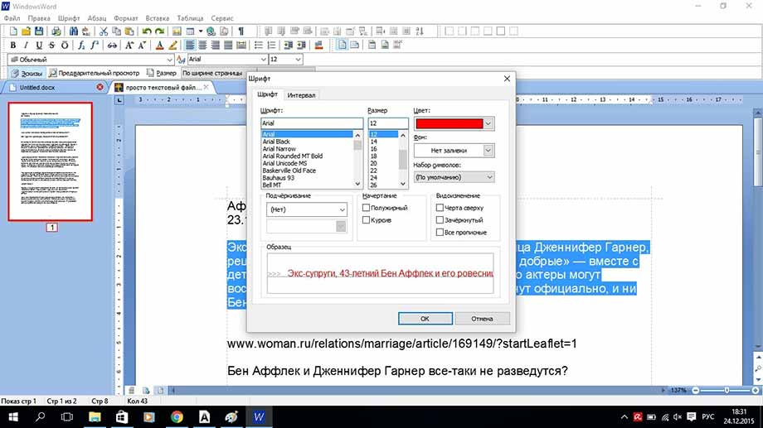
Task: Insert a bulleted list
Action: coord(259,46)
